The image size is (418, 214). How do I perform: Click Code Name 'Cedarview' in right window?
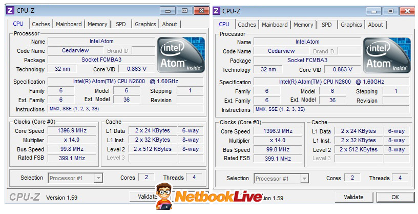pyautogui.click(x=281, y=51)
